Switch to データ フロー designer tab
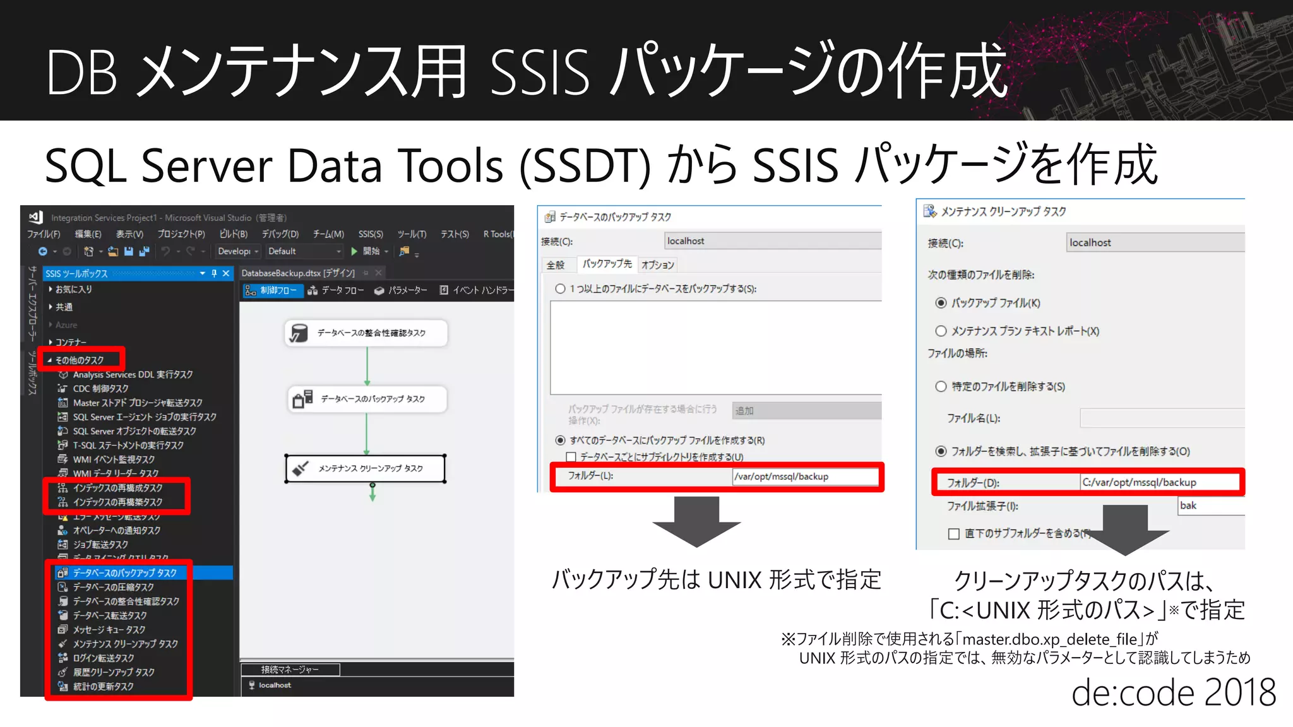This screenshot has height=727, width=1293. click(x=336, y=290)
